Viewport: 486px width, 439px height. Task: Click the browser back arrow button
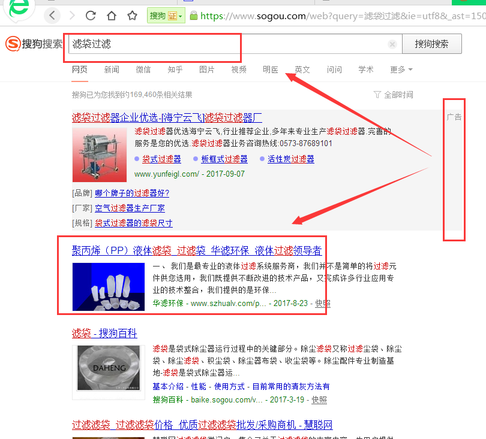(53, 16)
